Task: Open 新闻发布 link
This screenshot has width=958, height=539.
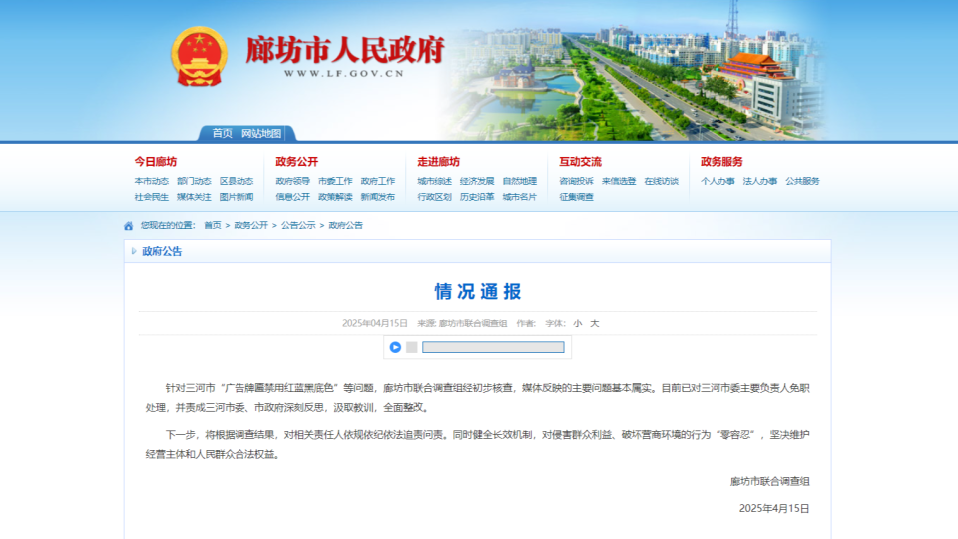Action: (378, 197)
